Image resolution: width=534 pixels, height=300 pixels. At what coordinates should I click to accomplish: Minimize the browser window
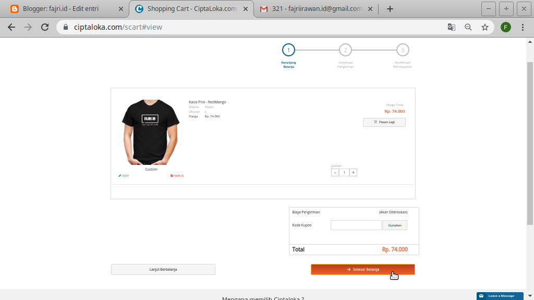point(488,9)
